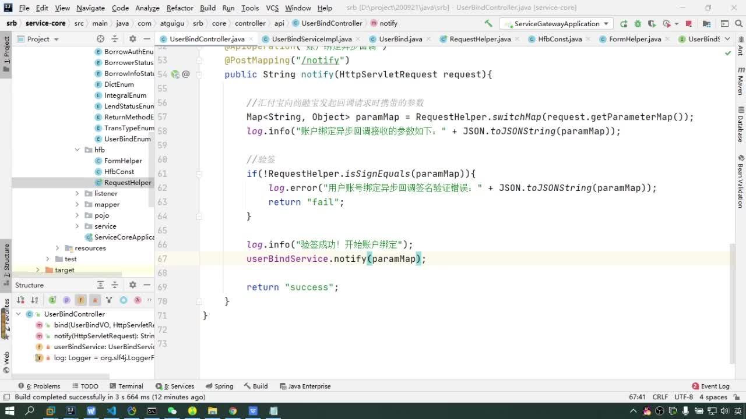
Task: Open Project panel settings gear
Action: click(x=132, y=39)
